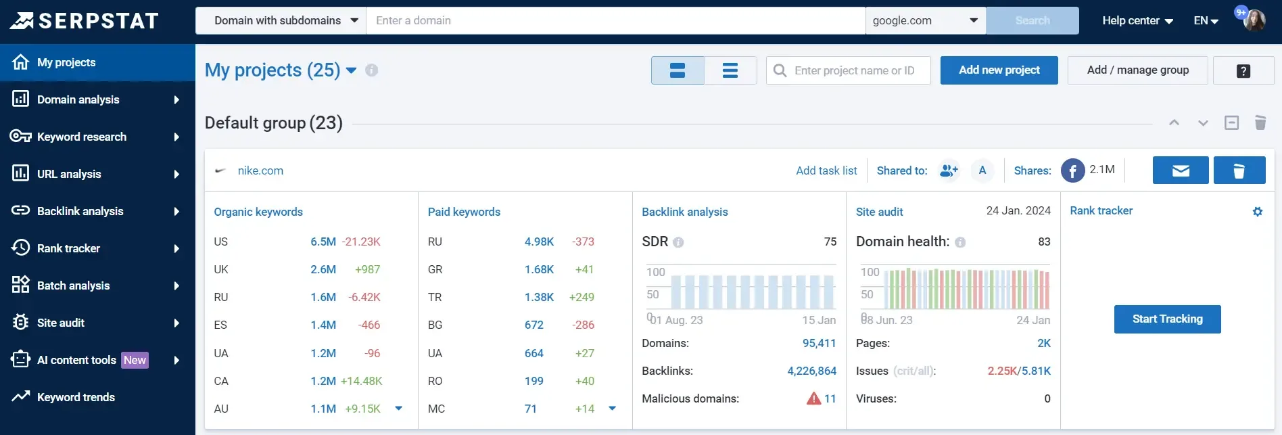Image resolution: width=1282 pixels, height=435 pixels.
Task: Switch to card view layout
Action: coord(678,70)
